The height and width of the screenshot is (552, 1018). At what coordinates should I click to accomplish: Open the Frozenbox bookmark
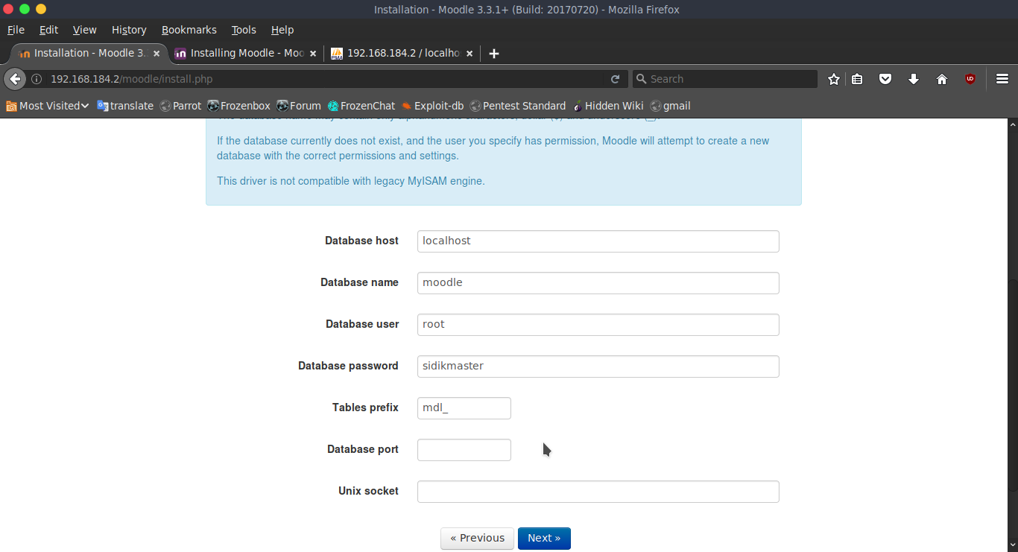(238, 106)
